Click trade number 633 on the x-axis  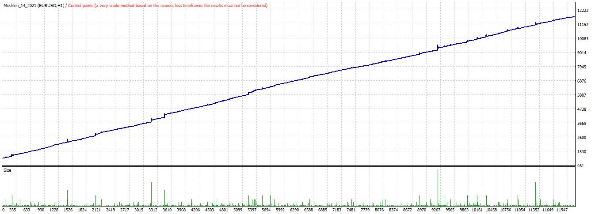pyautogui.click(x=27, y=210)
